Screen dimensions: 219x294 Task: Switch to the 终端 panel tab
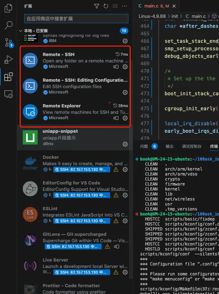tap(214, 146)
